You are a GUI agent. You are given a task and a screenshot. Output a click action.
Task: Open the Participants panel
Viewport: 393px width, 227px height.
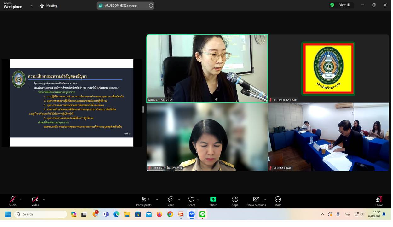pos(144,202)
